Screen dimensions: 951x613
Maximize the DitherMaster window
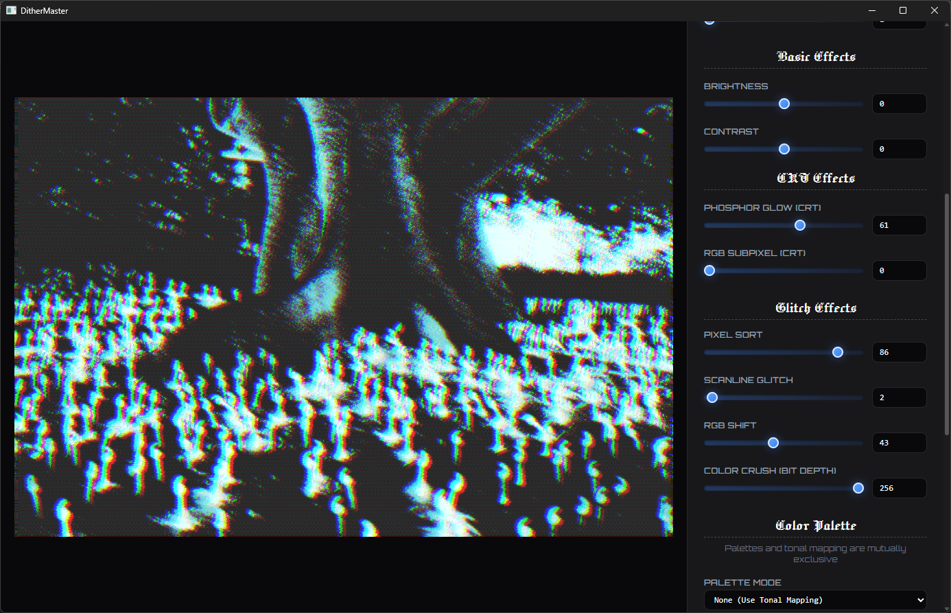(x=903, y=10)
